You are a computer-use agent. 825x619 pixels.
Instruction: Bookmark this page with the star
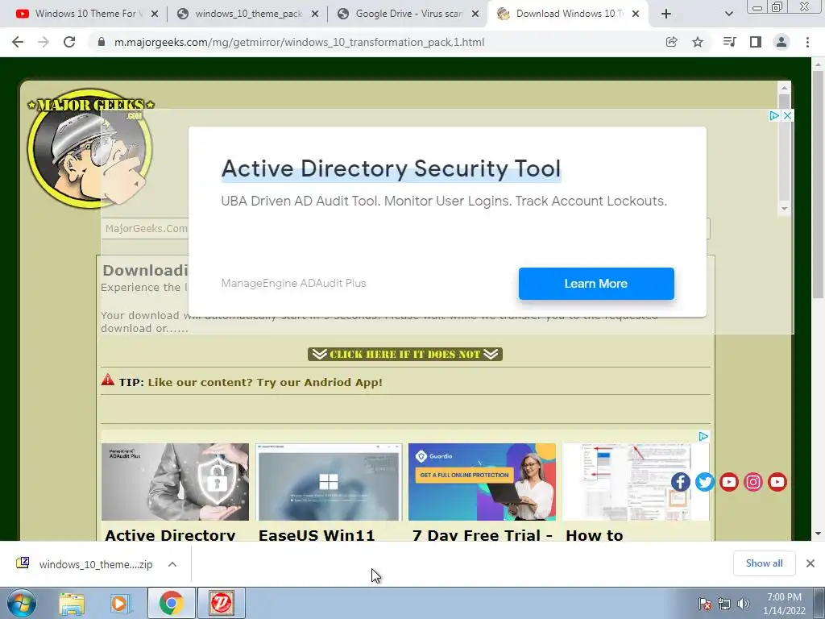[698, 42]
